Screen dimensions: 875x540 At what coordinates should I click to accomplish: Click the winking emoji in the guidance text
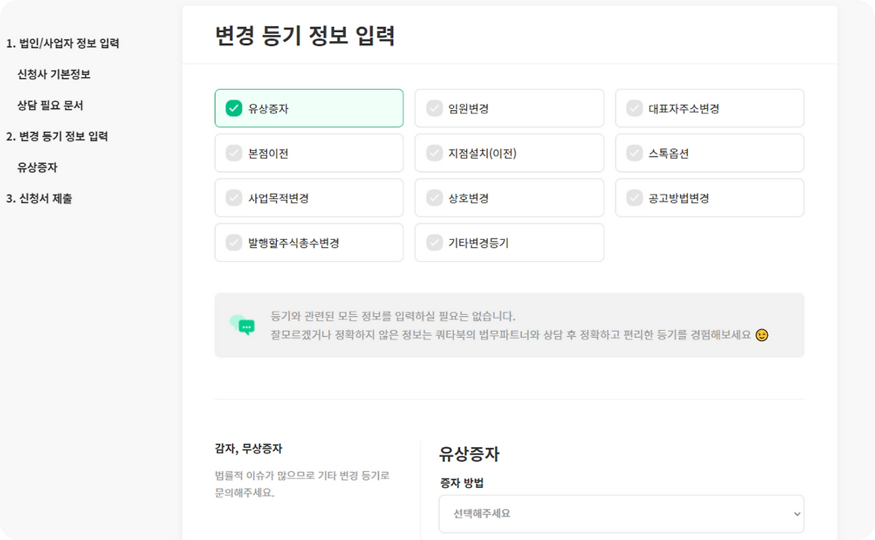pyautogui.click(x=761, y=335)
